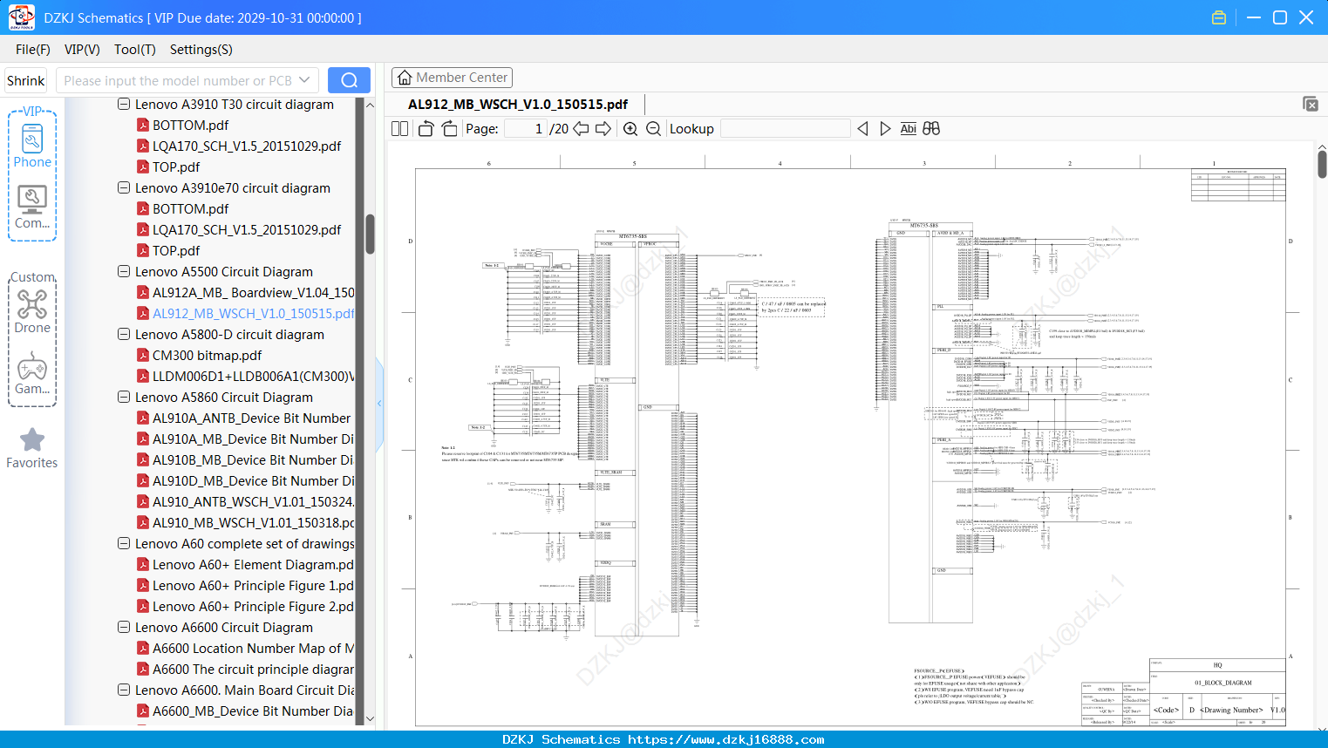This screenshot has width=1328, height=748.
Task: Go to previous page arrow
Action: click(581, 129)
